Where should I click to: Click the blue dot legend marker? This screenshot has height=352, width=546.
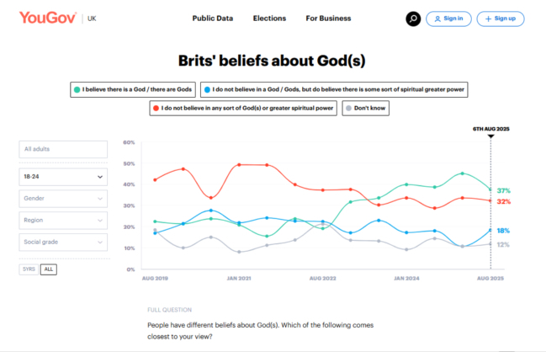[207, 88]
